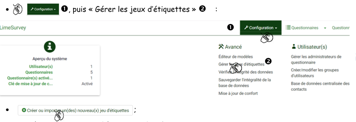This screenshot has width=356, height=122.
Task: Click the list icon beside Questionnaires
Action: tap(288, 28)
